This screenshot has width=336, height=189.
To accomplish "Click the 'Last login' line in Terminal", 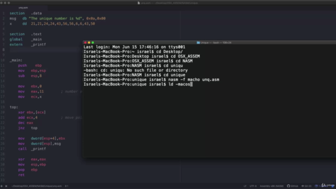I will pos(134,47).
